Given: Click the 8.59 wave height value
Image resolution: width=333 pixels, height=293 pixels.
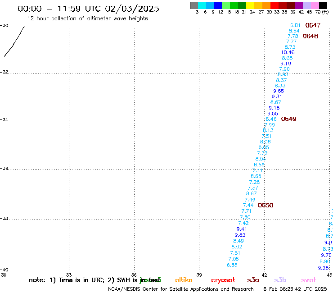Looking at the screenshot, I should [x=259, y=165].
